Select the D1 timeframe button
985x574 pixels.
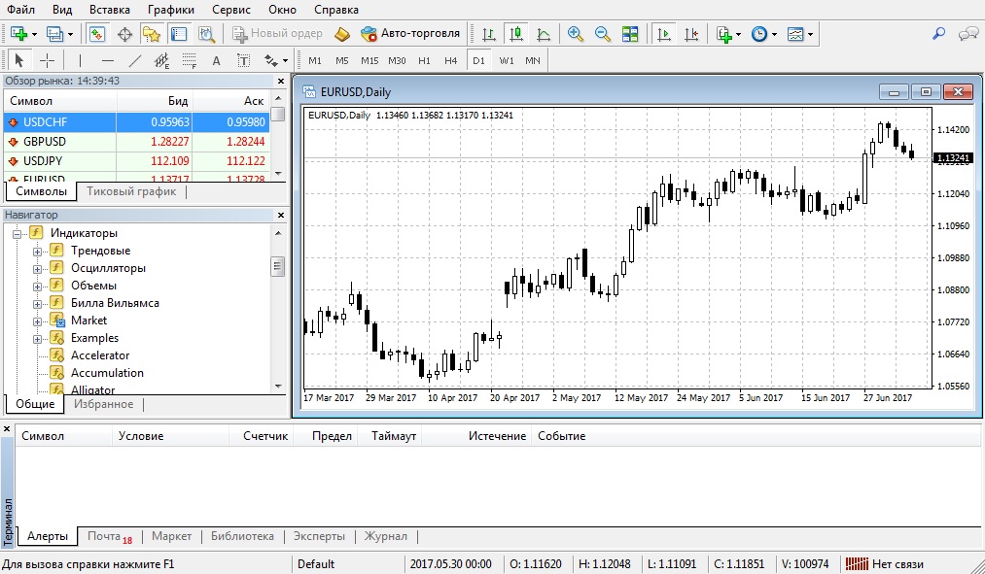pos(478,61)
